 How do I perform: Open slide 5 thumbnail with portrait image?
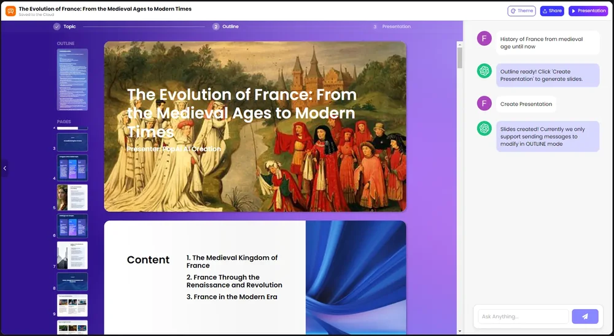[72, 197]
